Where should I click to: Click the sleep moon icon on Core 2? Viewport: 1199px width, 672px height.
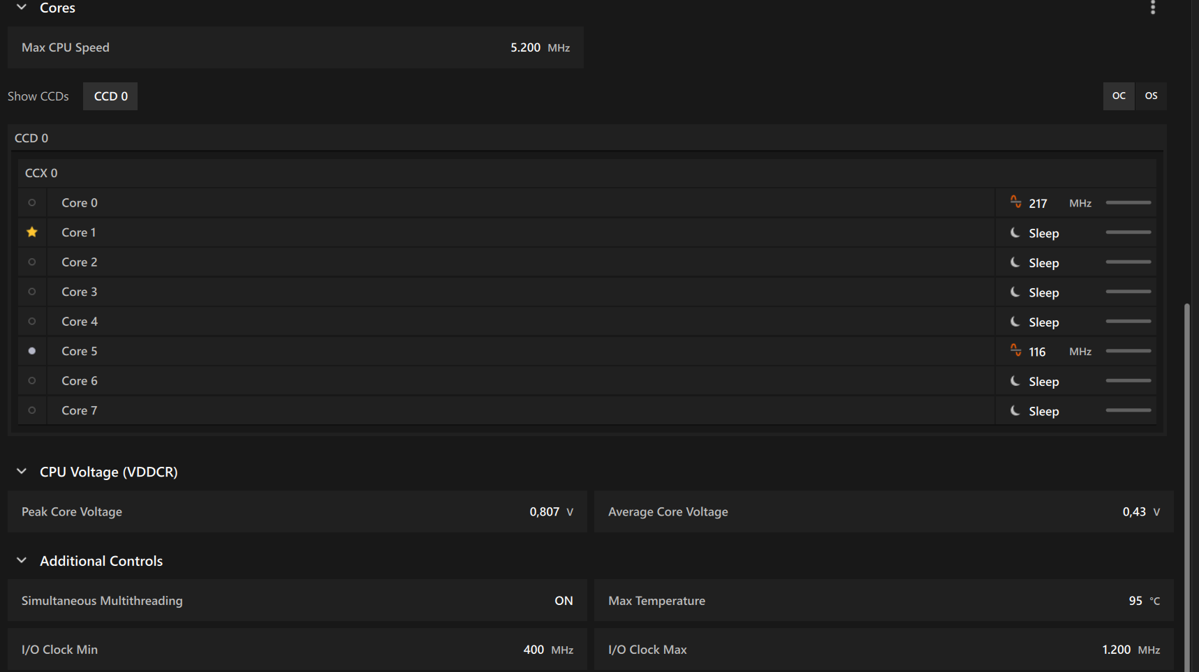pos(1015,262)
